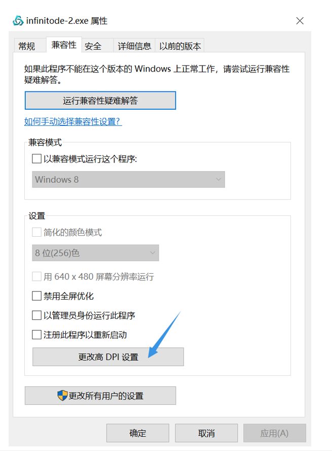Select the 详细信息 tab

[134, 46]
